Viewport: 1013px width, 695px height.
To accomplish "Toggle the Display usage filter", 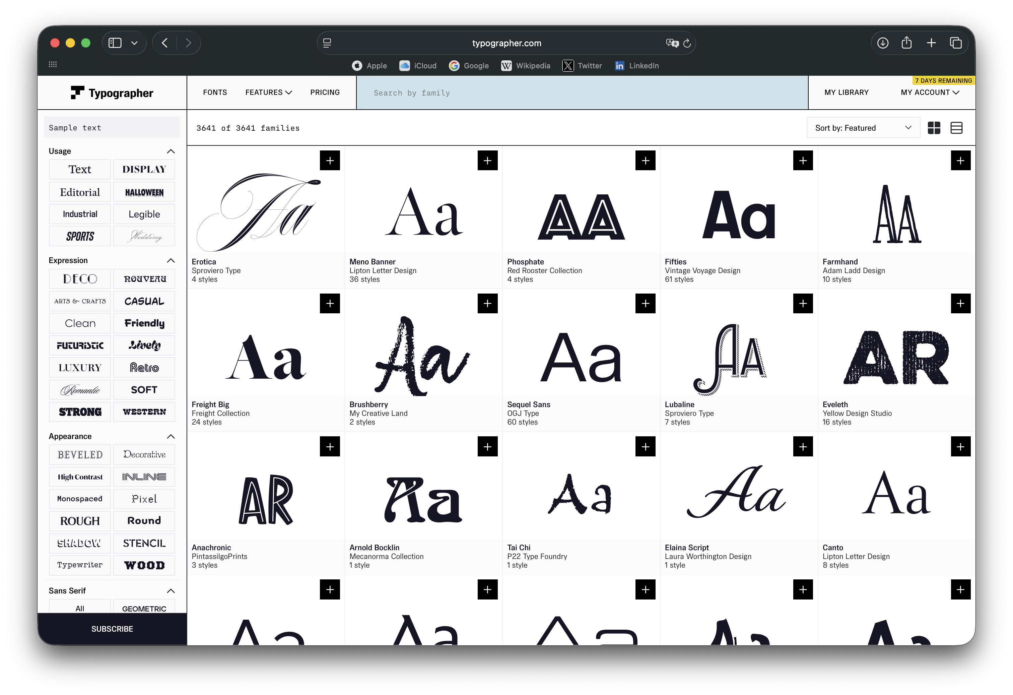I will coord(144,169).
